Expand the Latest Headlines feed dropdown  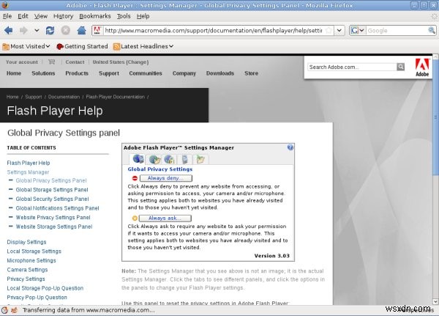point(143,46)
